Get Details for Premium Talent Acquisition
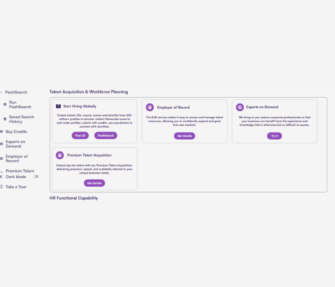Screen dimensions: 335x287 click(94, 183)
